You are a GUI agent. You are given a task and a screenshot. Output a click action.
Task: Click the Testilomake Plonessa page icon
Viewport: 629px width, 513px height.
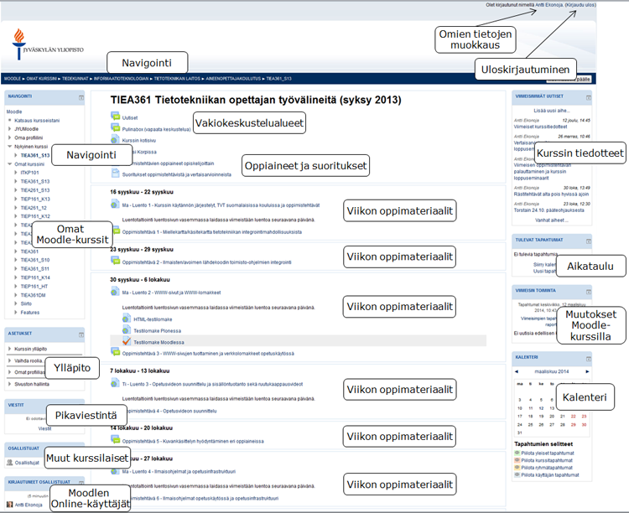127,330
